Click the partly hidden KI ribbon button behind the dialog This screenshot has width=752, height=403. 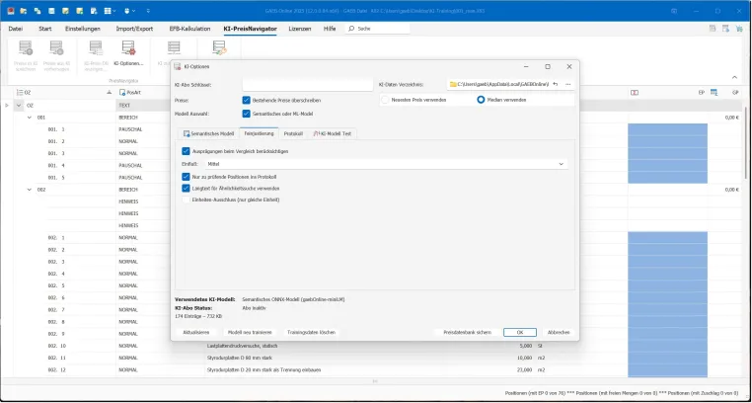[x=173, y=48]
